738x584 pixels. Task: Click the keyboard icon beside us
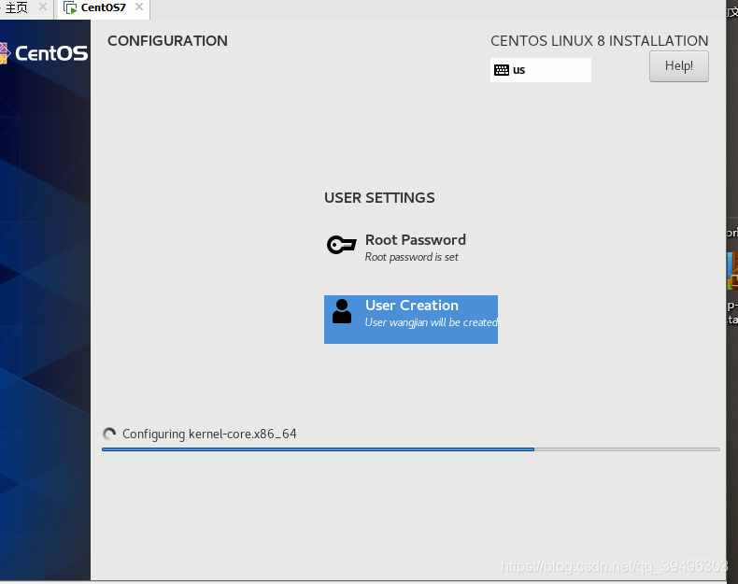[x=502, y=70]
